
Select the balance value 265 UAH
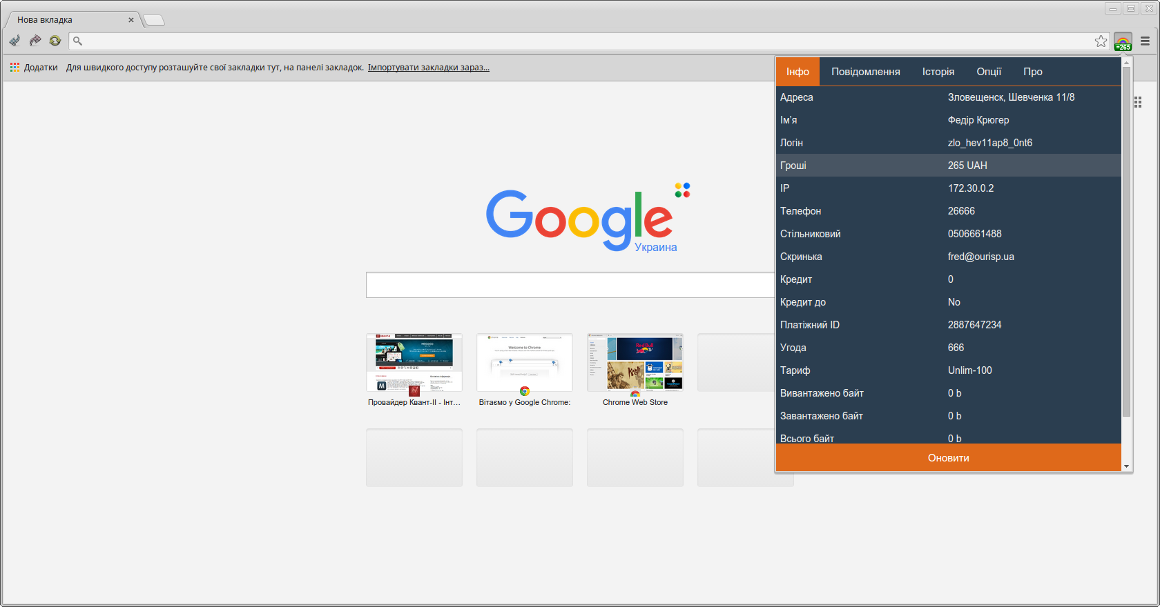tap(967, 166)
